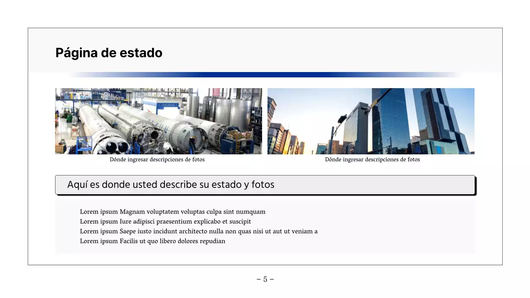Select the header "Aquí es donde usted describe su estado y fotos"
The height and width of the screenshot is (298, 530).
pyautogui.click(x=171, y=185)
